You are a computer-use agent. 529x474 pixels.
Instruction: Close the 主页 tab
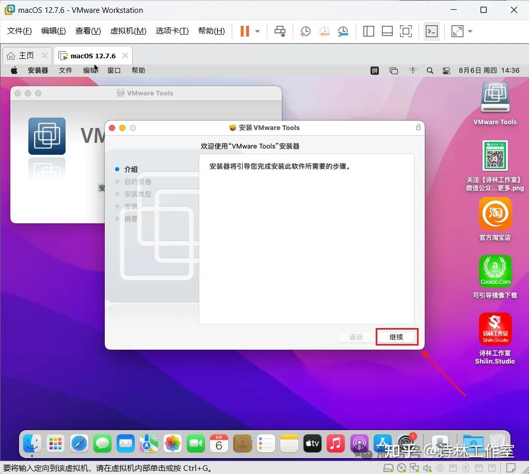point(44,56)
